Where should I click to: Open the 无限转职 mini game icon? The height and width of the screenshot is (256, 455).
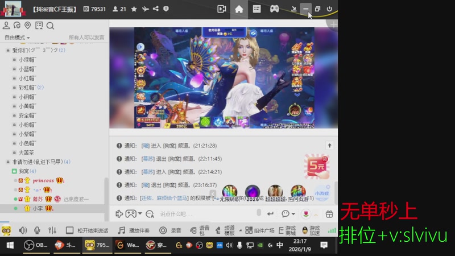tap(230, 192)
